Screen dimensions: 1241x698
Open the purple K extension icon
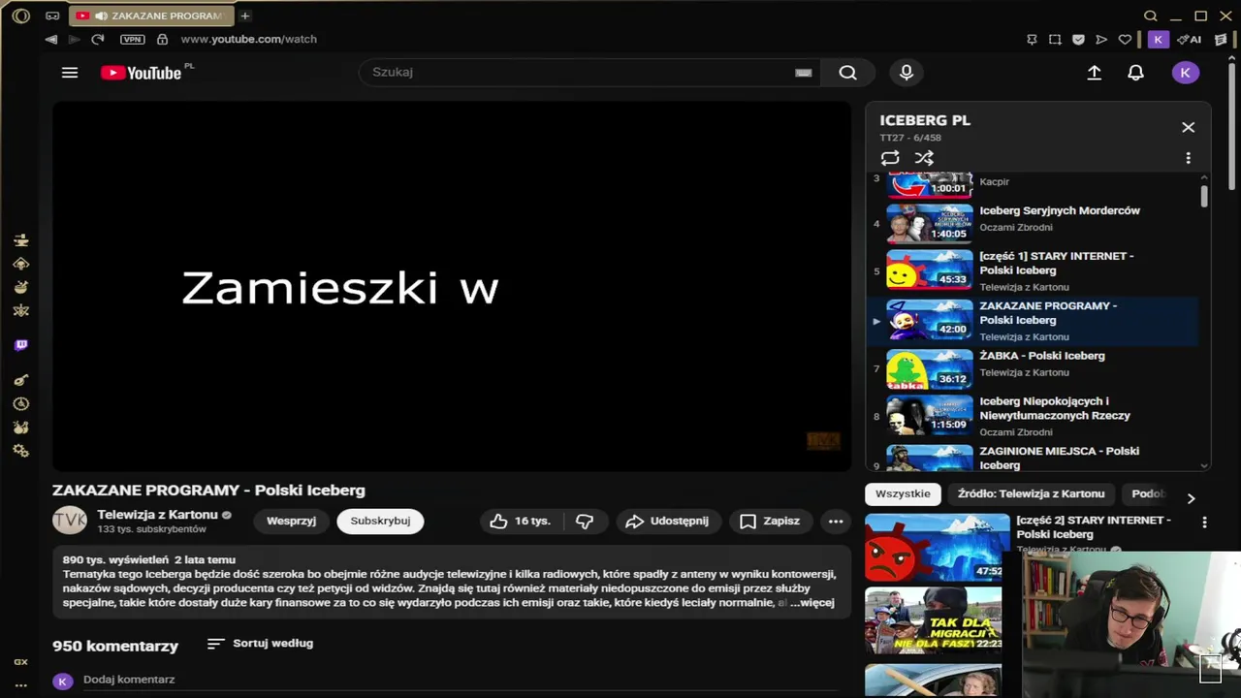pyautogui.click(x=1158, y=40)
